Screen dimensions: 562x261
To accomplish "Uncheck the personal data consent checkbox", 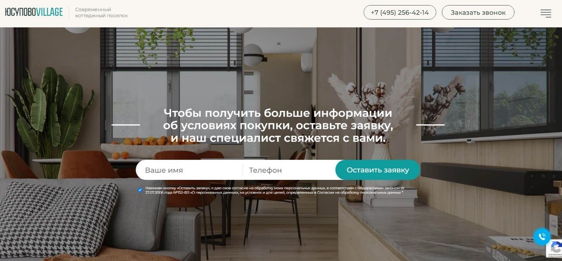I will [x=140, y=190].
